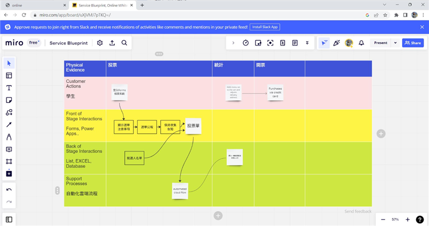Select the Text tool in left toolbar
The height and width of the screenshot is (226, 429).
(x=9, y=88)
